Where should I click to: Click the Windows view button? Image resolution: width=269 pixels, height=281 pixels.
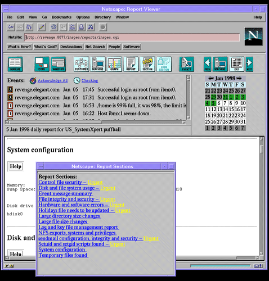[59, 64]
